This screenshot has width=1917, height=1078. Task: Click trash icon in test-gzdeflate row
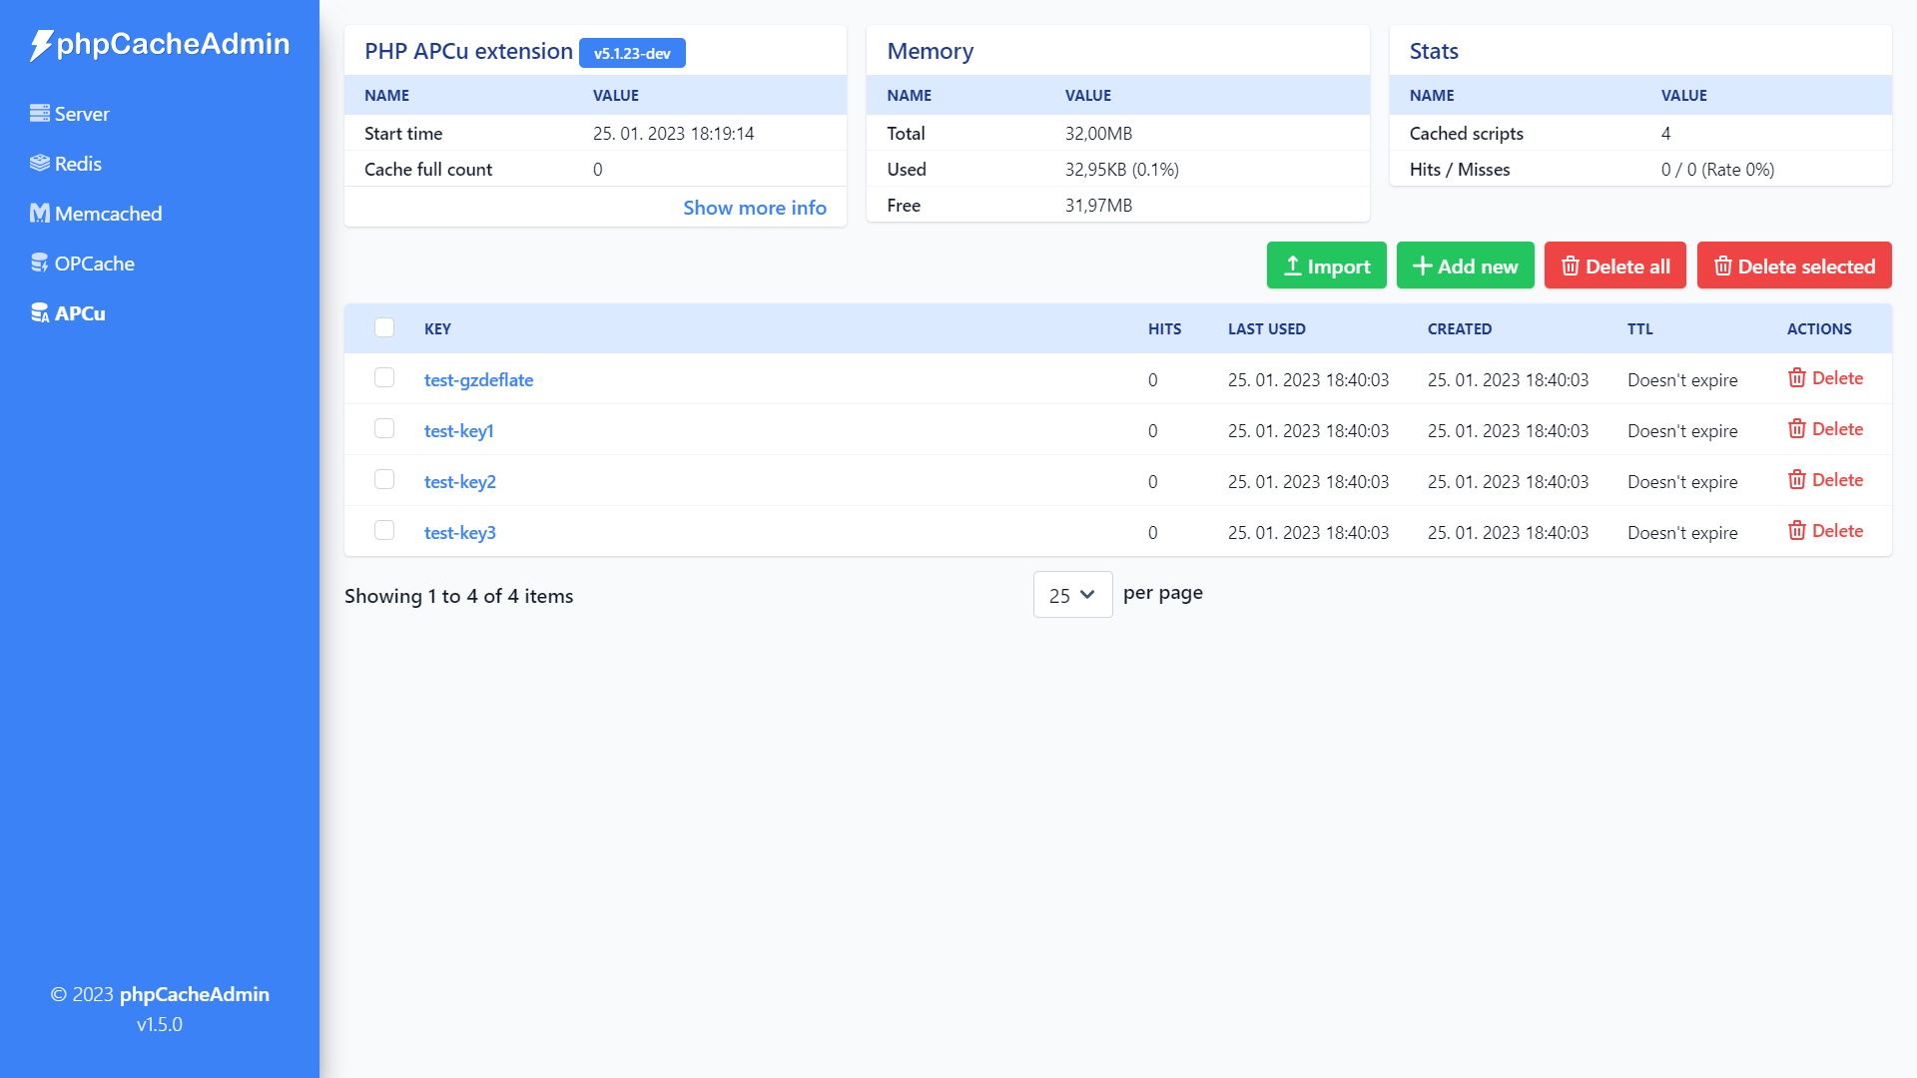tap(1797, 378)
